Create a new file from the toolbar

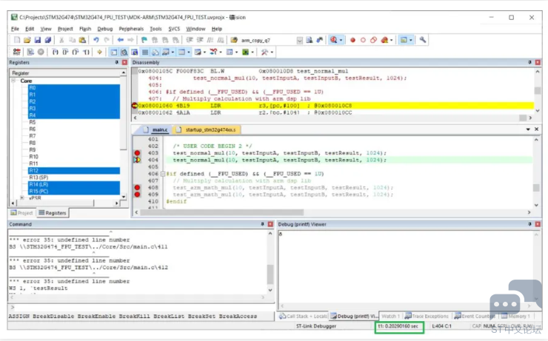(x=17, y=40)
